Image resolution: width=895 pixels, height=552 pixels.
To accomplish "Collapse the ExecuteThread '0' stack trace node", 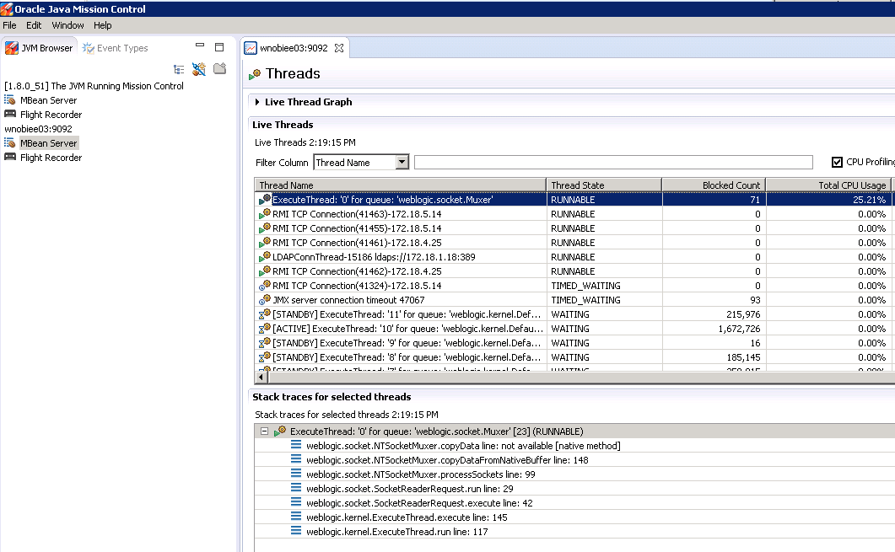I will (x=264, y=431).
